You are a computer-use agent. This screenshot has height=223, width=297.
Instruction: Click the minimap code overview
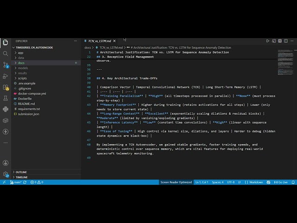pos(286,62)
